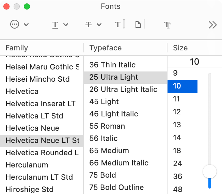Select Heisei Mincho Std family
Screen dimensions: 222x194
(x=42, y=79)
